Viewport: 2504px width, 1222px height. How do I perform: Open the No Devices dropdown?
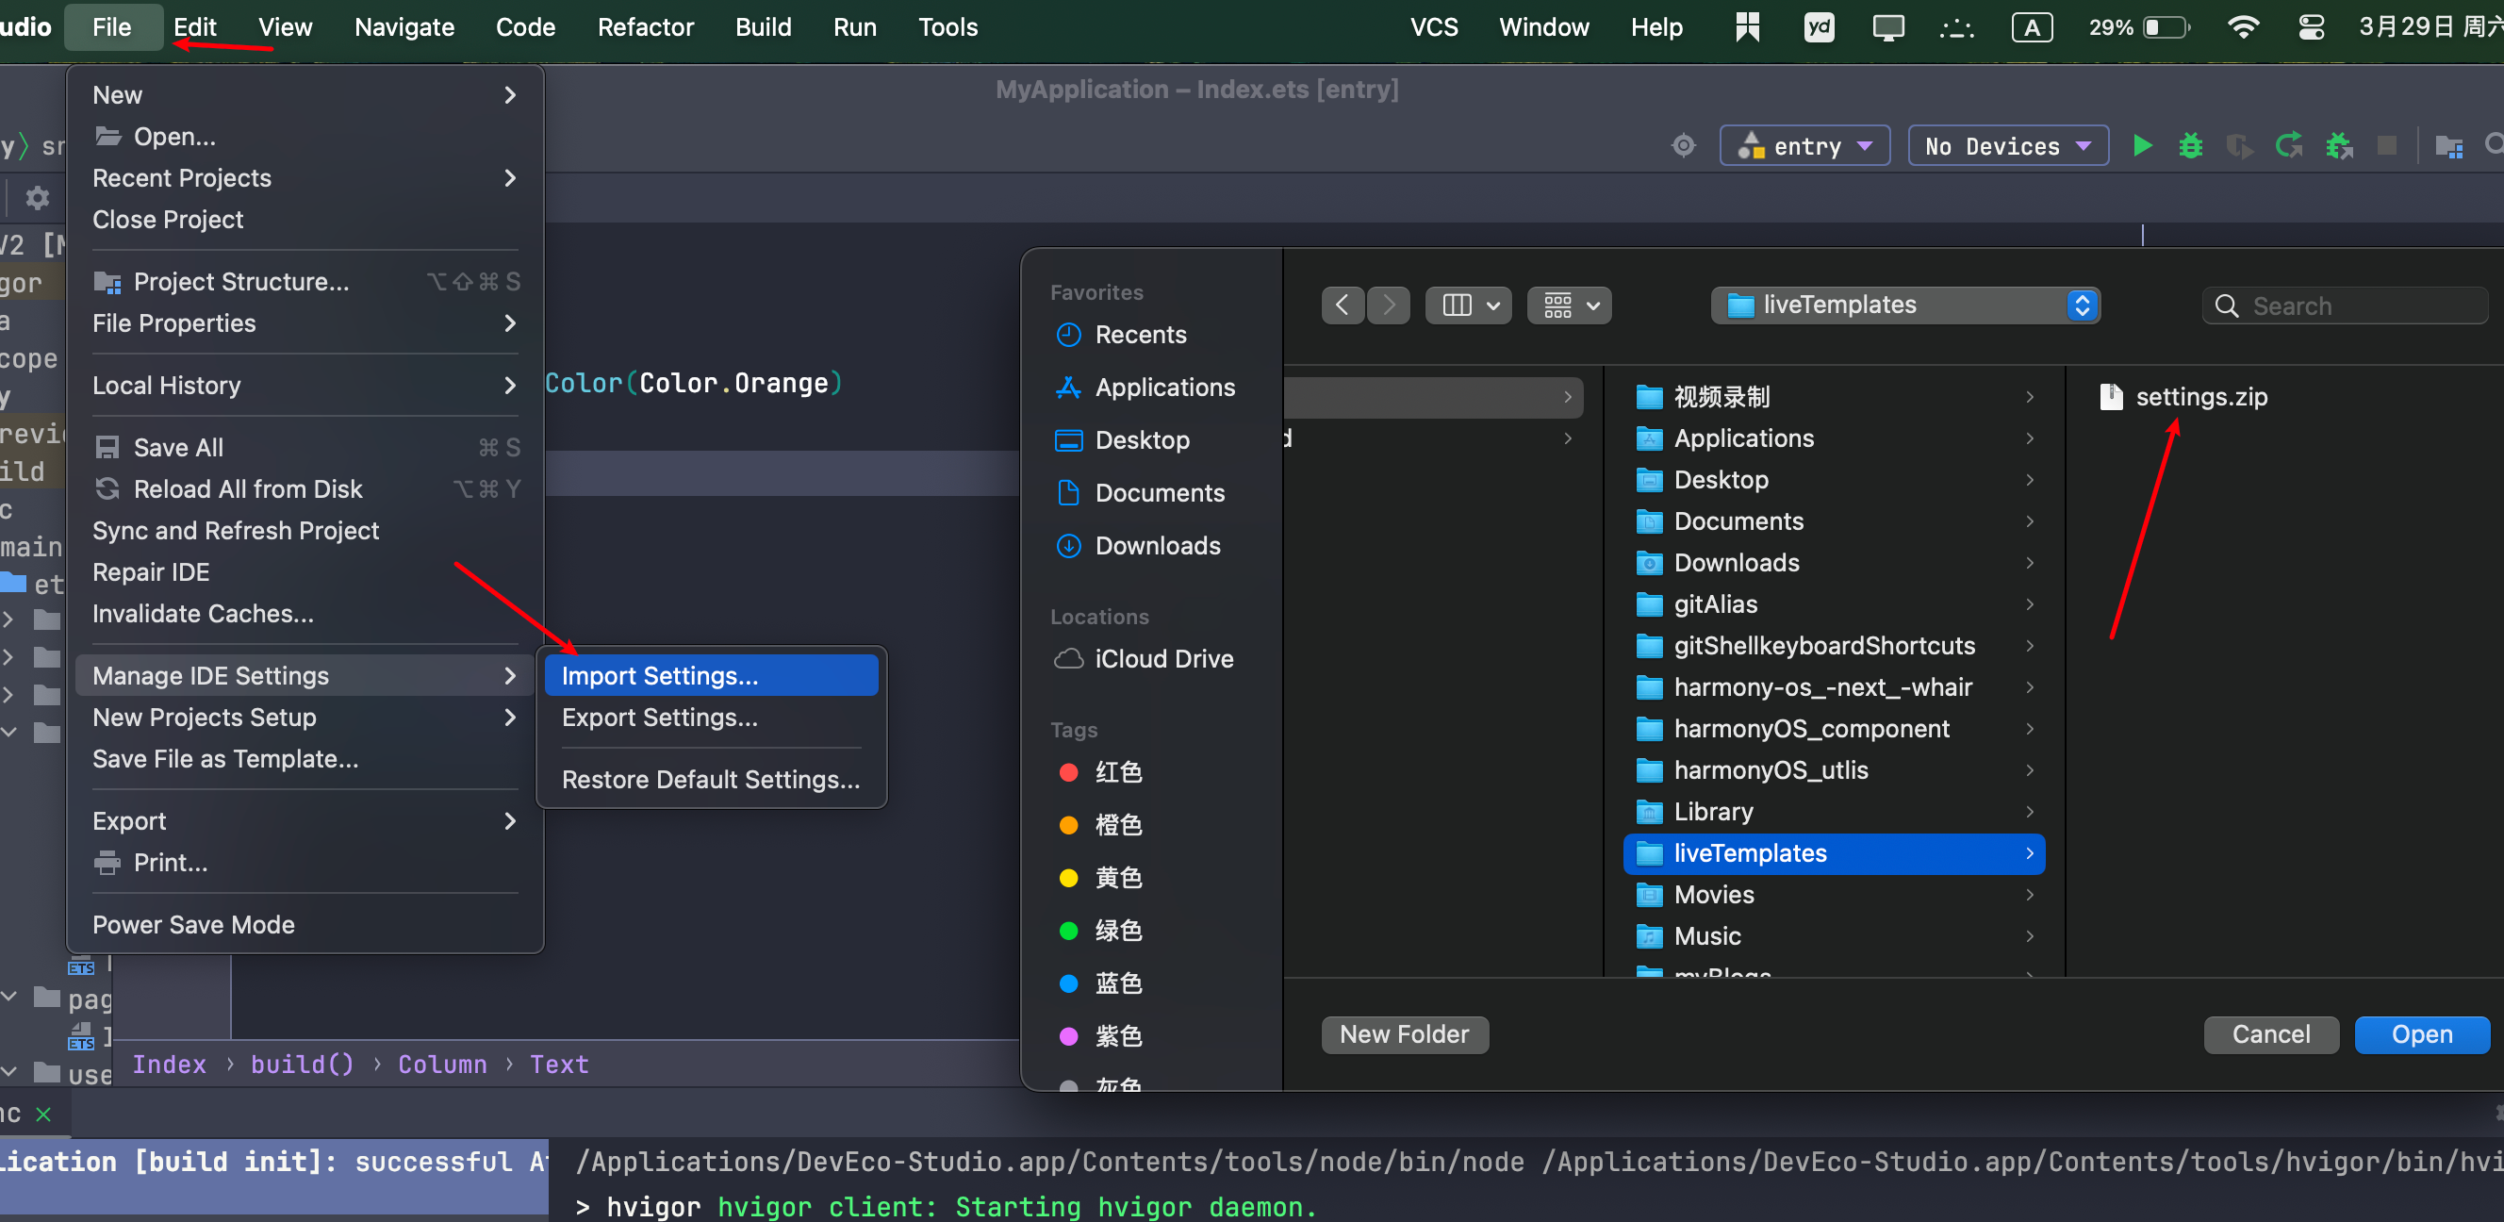[2007, 146]
